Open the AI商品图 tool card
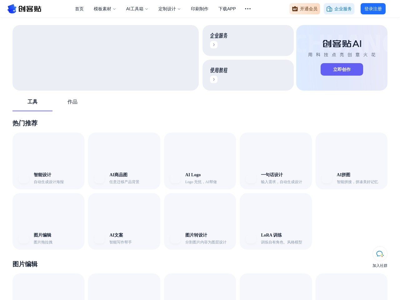The height and width of the screenshot is (300, 400). click(x=124, y=161)
